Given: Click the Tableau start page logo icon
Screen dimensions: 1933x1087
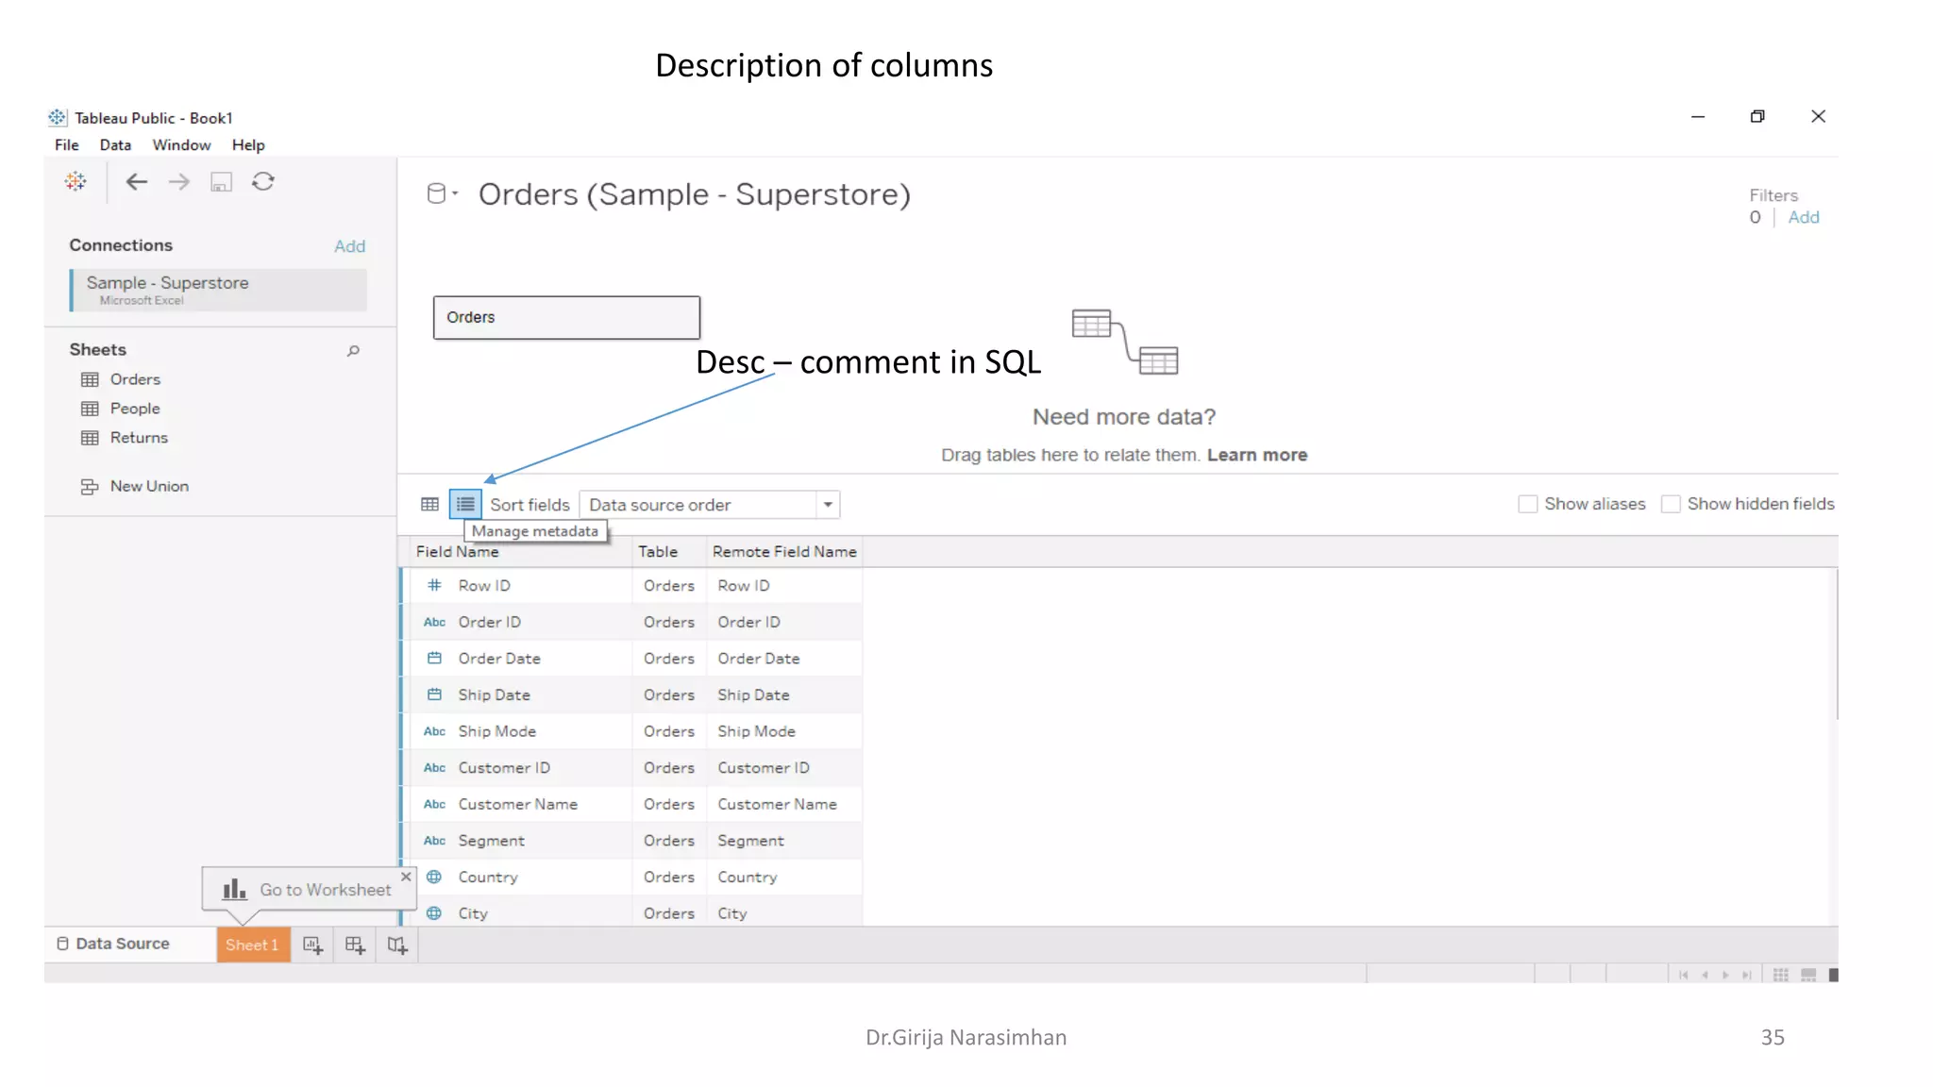Looking at the screenshot, I should click(x=76, y=181).
